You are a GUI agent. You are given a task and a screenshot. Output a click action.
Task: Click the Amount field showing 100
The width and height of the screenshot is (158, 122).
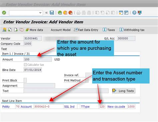click(x=38, y=59)
